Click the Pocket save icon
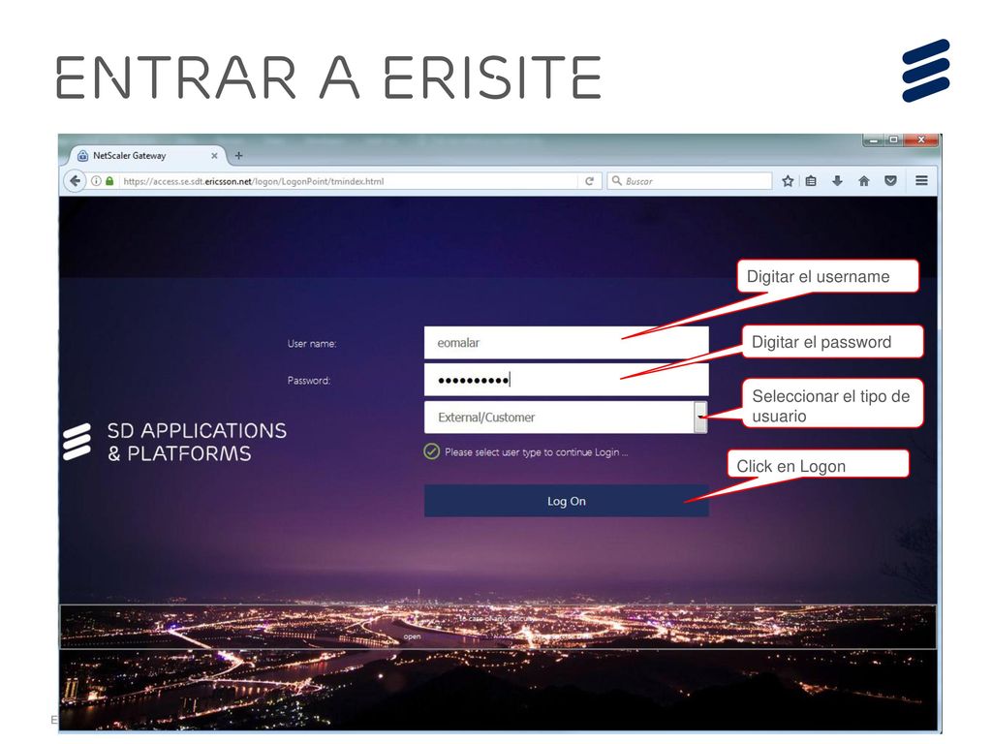992x744 pixels. tap(891, 181)
